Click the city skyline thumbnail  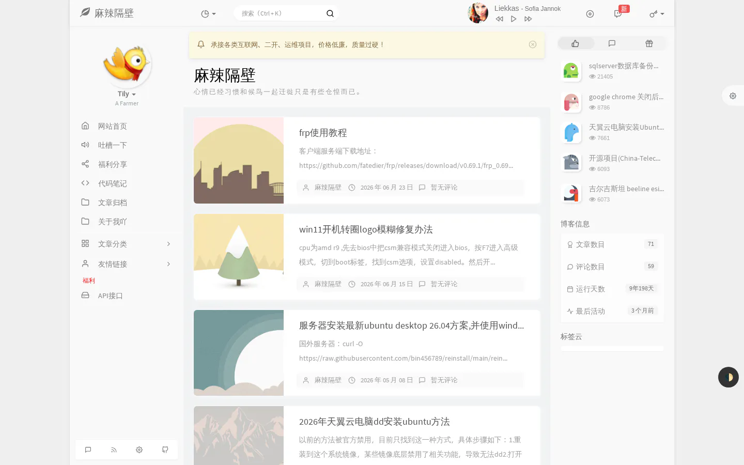tap(239, 160)
